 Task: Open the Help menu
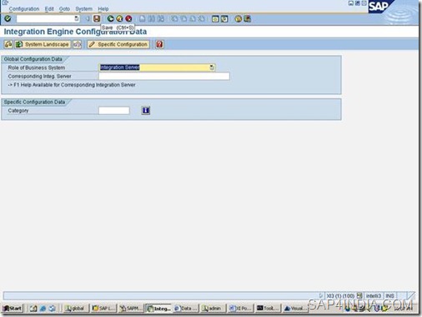tap(103, 9)
